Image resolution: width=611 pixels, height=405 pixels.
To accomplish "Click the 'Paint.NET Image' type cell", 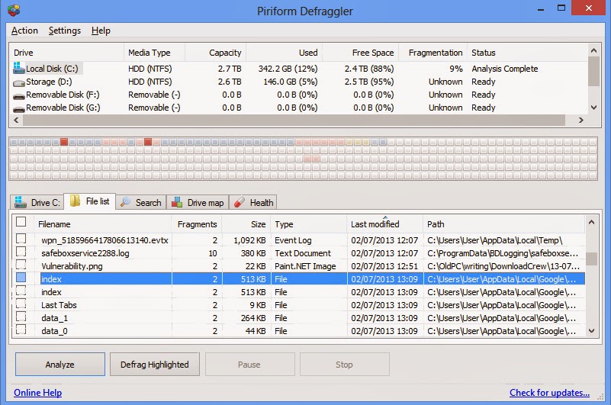I will click(x=305, y=266).
